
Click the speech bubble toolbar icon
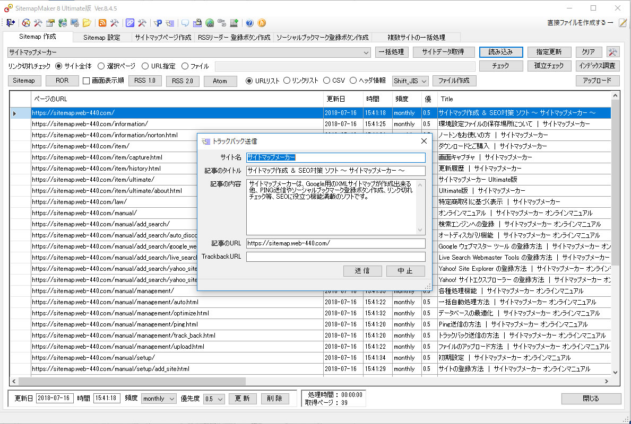click(x=185, y=23)
